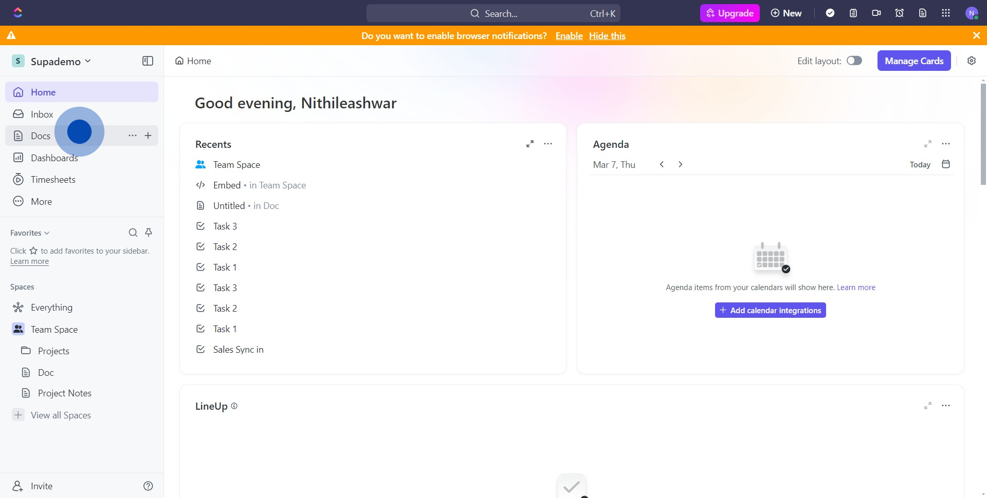Open the user avatar menu
987x498 pixels.
[972, 13]
